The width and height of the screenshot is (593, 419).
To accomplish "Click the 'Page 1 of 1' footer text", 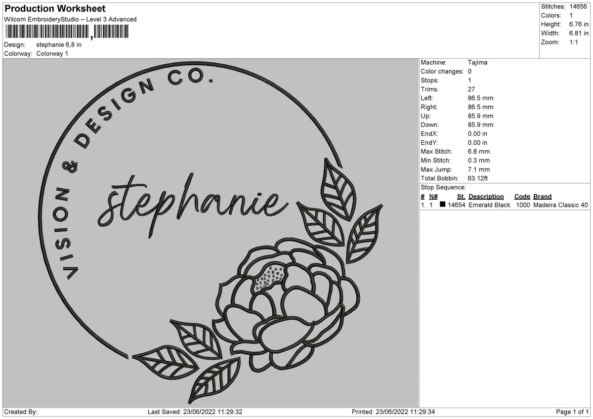I will (x=572, y=412).
